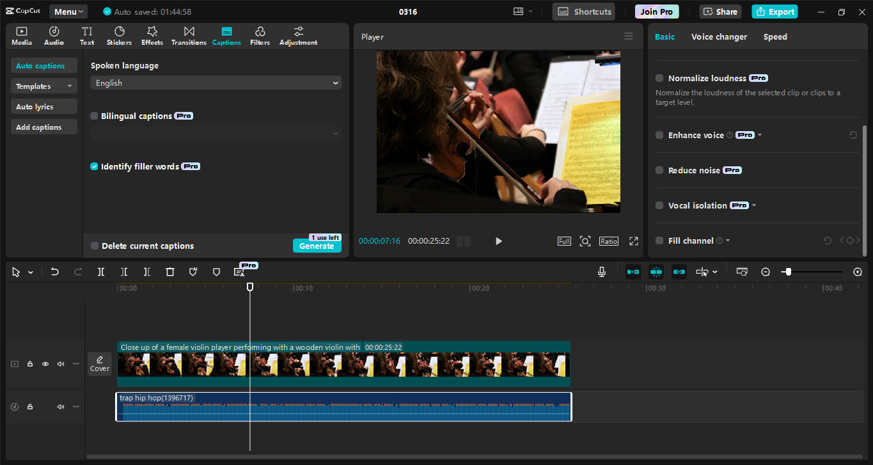Record a voiceover with the microphone icon

601,271
